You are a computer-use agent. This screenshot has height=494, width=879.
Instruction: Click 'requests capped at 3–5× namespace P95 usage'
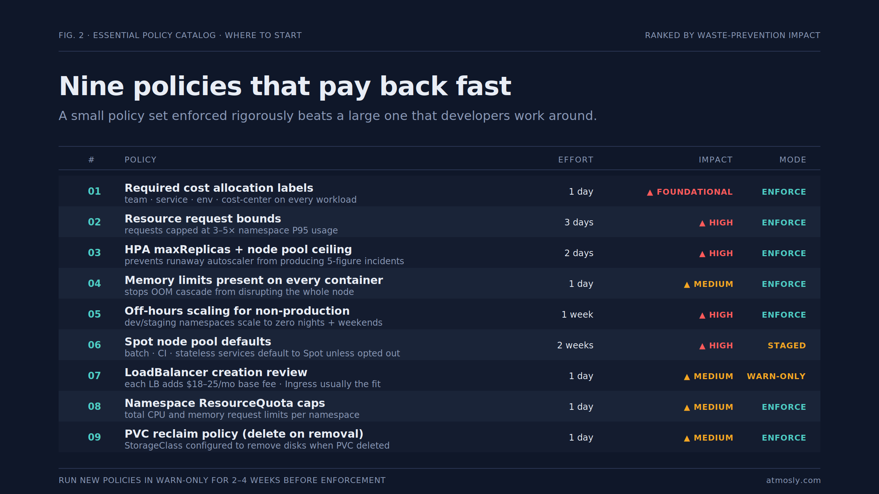(231, 230)
